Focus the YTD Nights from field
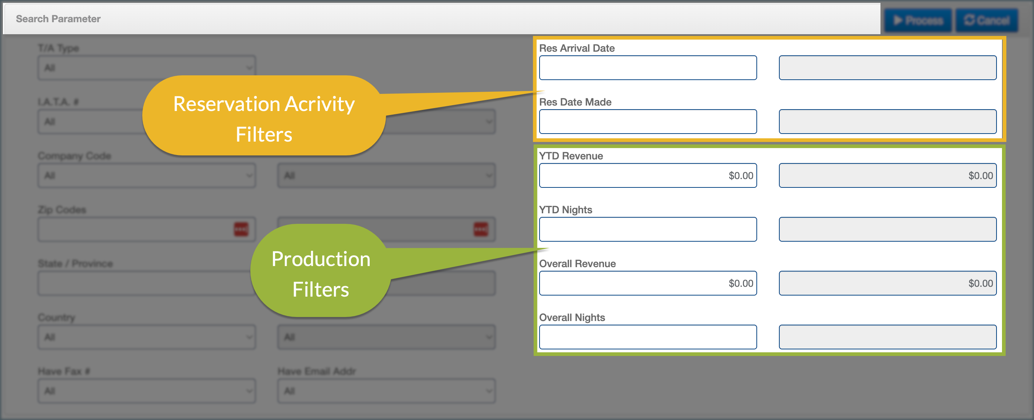 [648, 229]
